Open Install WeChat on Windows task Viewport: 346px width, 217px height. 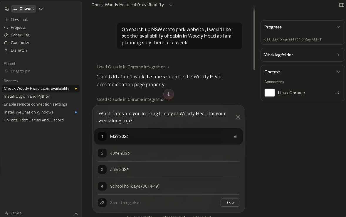[x=29, y=112]
